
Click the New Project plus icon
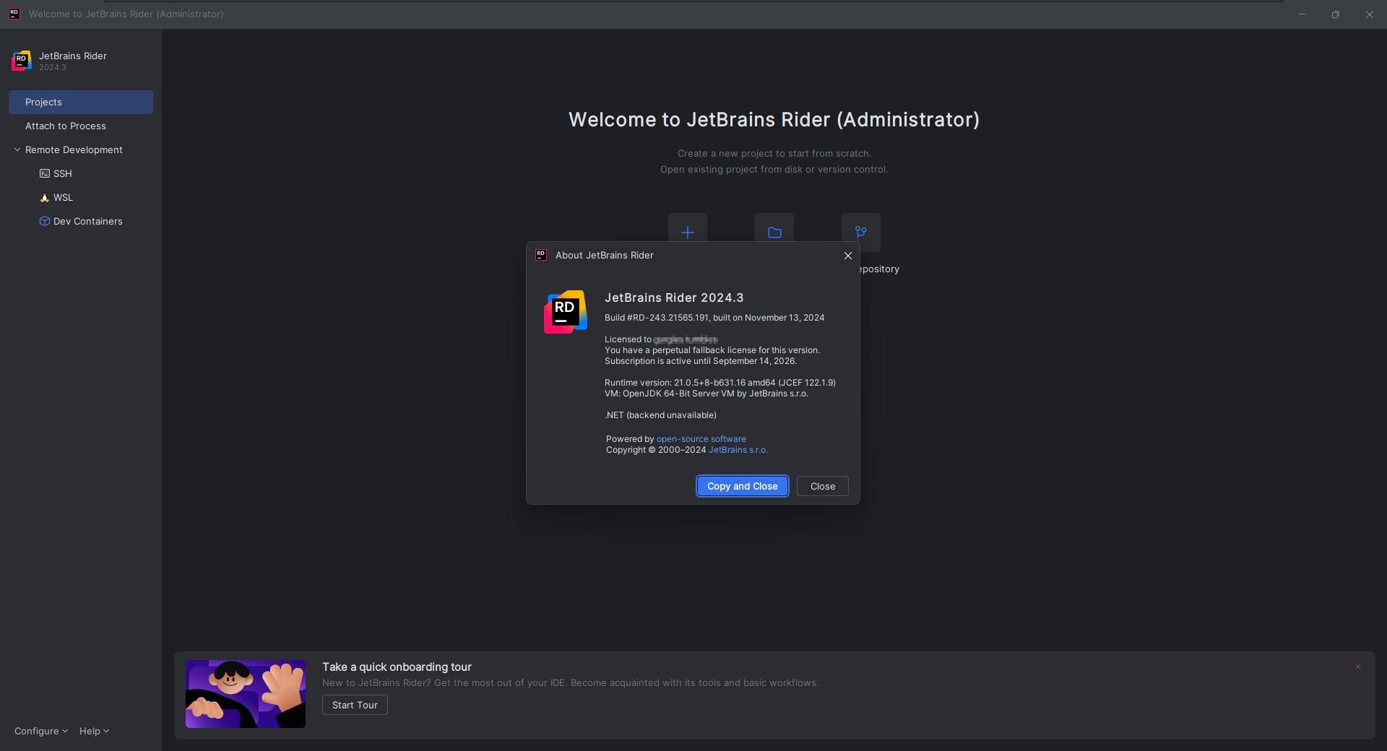tap(687, 231)
